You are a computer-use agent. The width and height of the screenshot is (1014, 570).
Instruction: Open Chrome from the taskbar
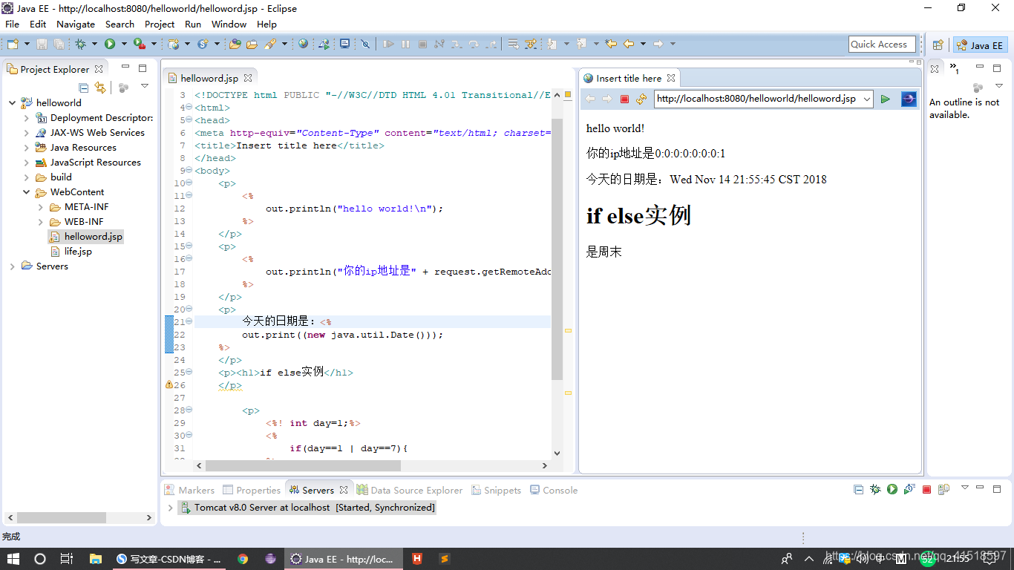(243, 559)
